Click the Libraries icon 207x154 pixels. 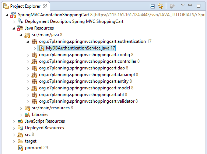(x=27, y=115)
